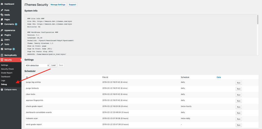The width and height of the screenshot is (262, 129).
Task: Open the 404-detection settings dropdown
Action: [x=37, y=66]
